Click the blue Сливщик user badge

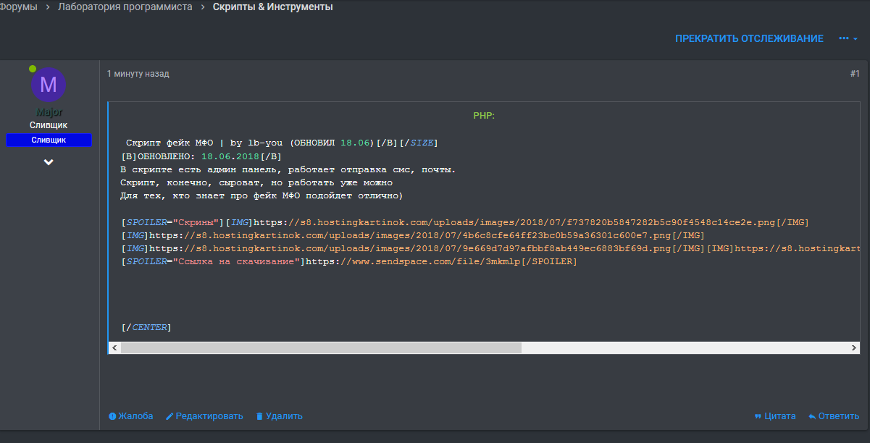click(49, 140)
